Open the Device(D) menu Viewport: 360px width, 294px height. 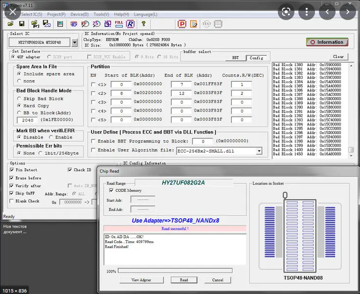79,14
